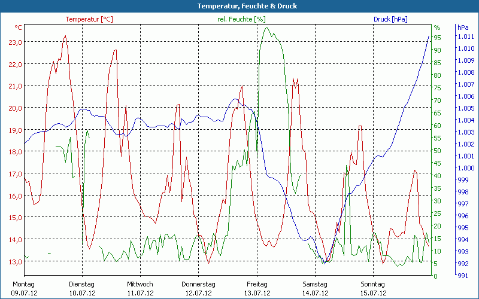Image resolution: width=479 pixels, height=299 pixels.
Task: Click the blue hPa unit label
Action: 463,28
